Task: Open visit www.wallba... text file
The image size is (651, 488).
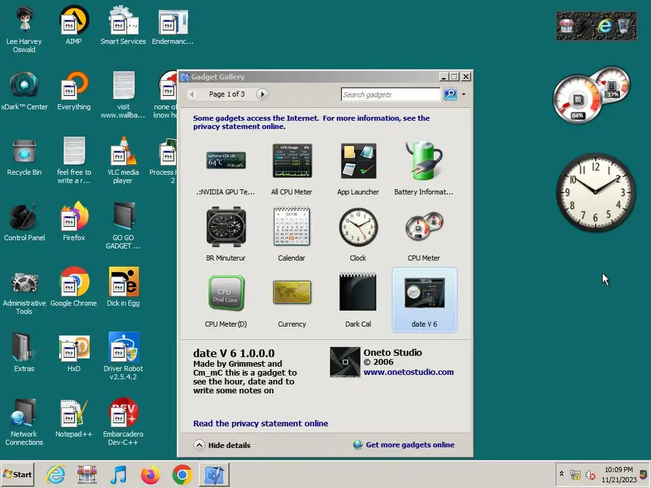Action: pyautogui.click(x=123, y=95)
